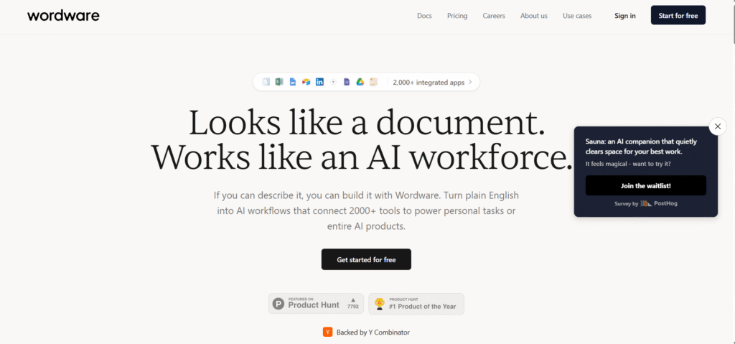
Task: Click the small circular white icon
Action: tap(333, 82)
